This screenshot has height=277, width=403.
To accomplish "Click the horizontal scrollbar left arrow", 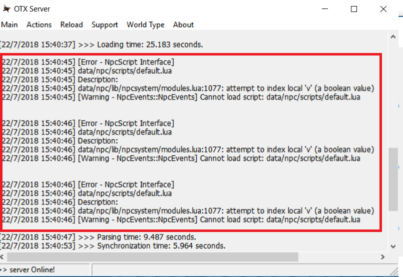I will pyautogui.click(x=3, y=256).
